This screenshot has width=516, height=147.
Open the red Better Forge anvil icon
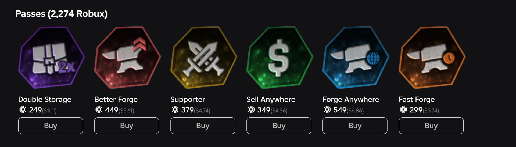[x=127, y=58]
